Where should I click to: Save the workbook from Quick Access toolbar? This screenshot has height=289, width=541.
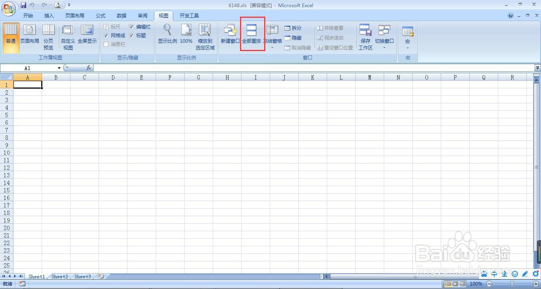(23, 5)
